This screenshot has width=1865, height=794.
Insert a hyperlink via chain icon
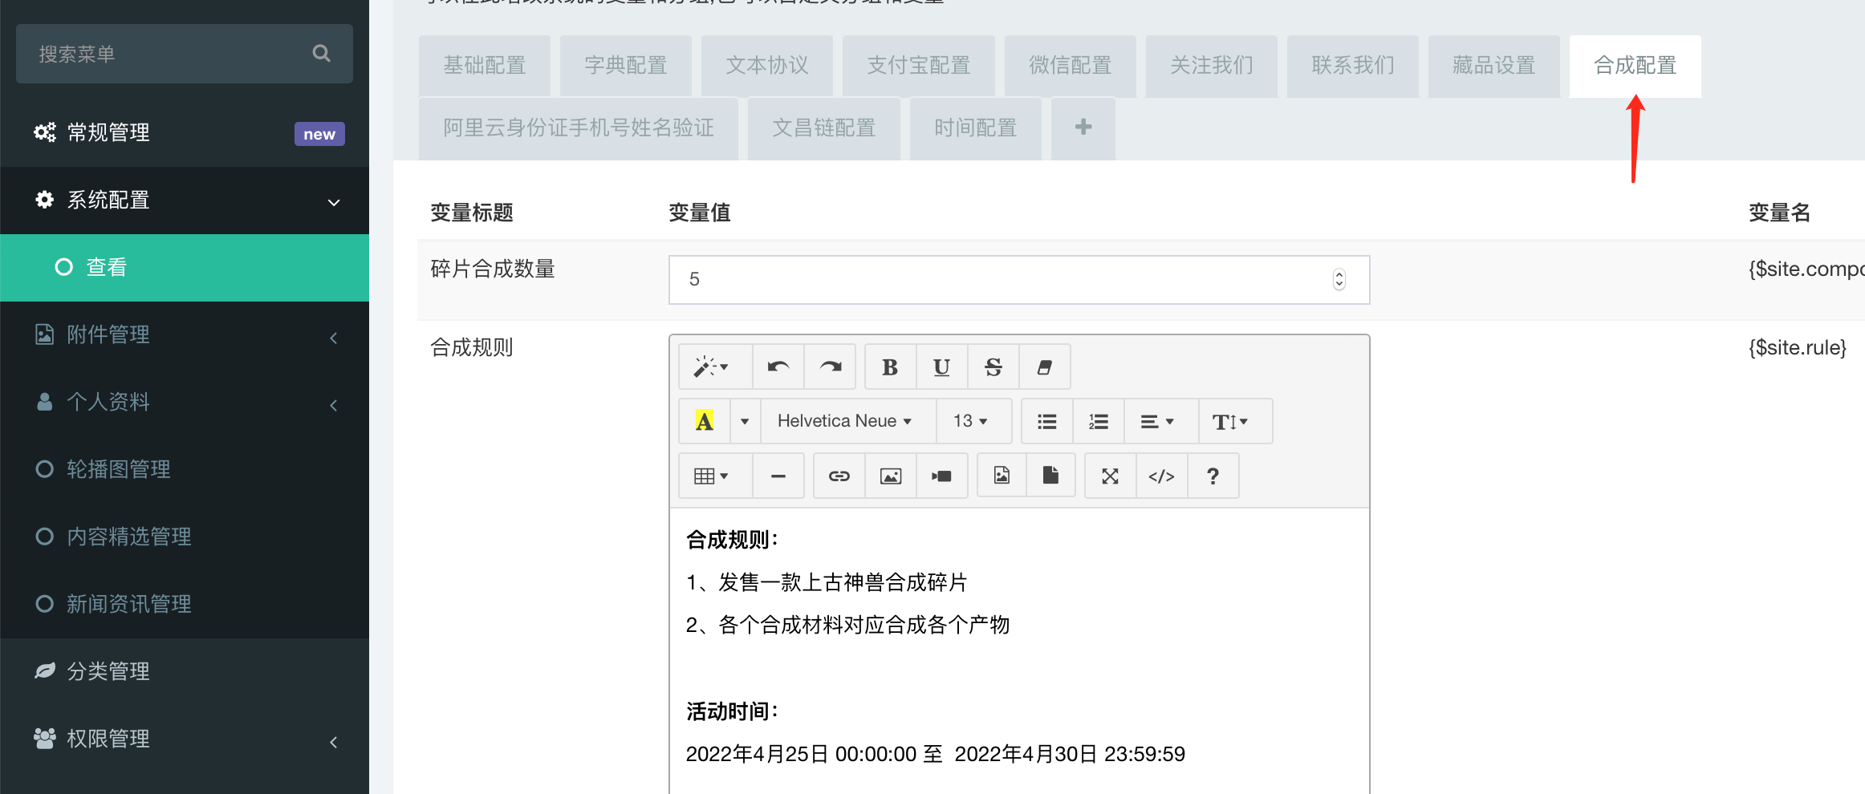pyautogui.click(x=839, y=476)
